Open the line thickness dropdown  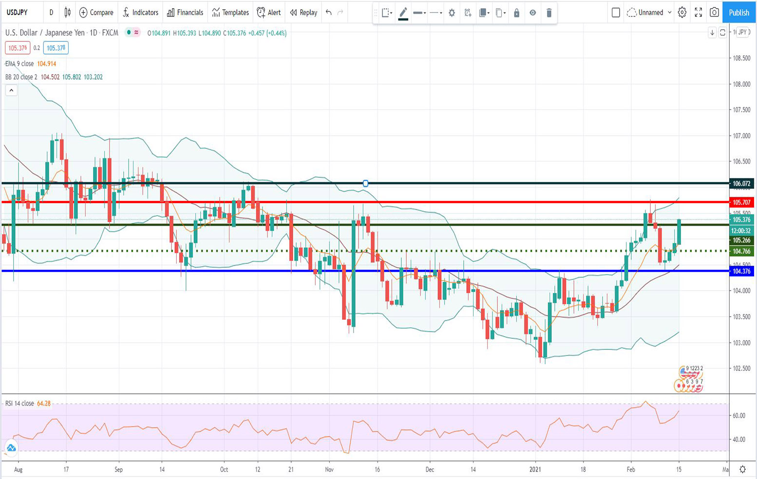pos(419,13)
